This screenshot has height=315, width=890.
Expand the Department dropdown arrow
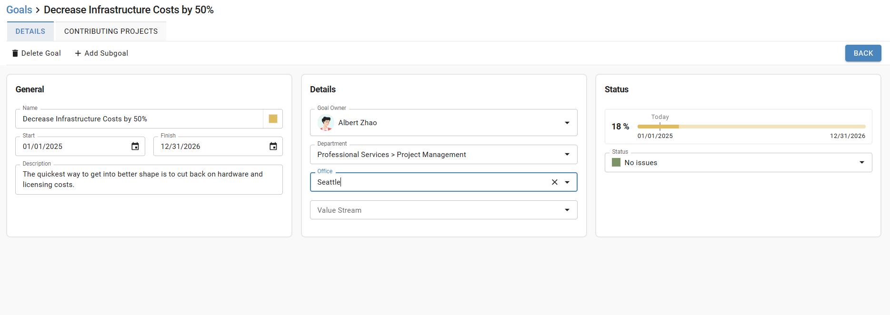[567, 154]
